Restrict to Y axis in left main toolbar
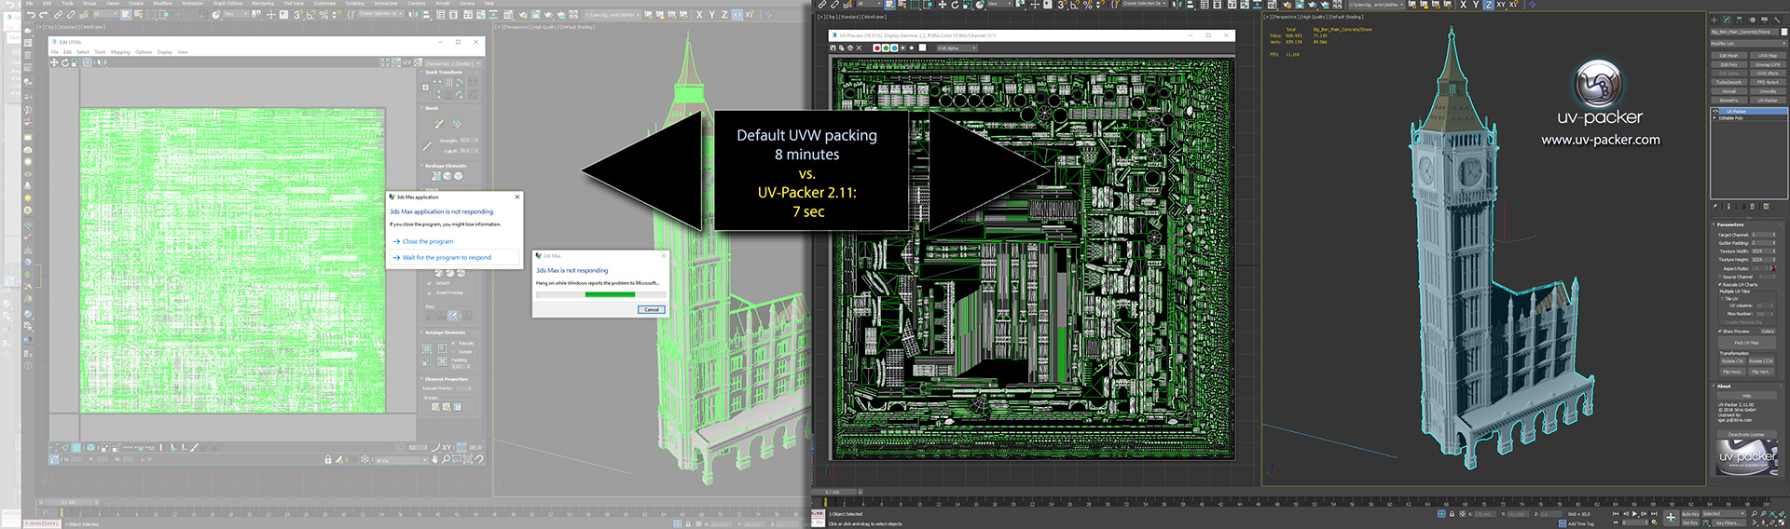1790x529 pixels. (x=711, y=15)
